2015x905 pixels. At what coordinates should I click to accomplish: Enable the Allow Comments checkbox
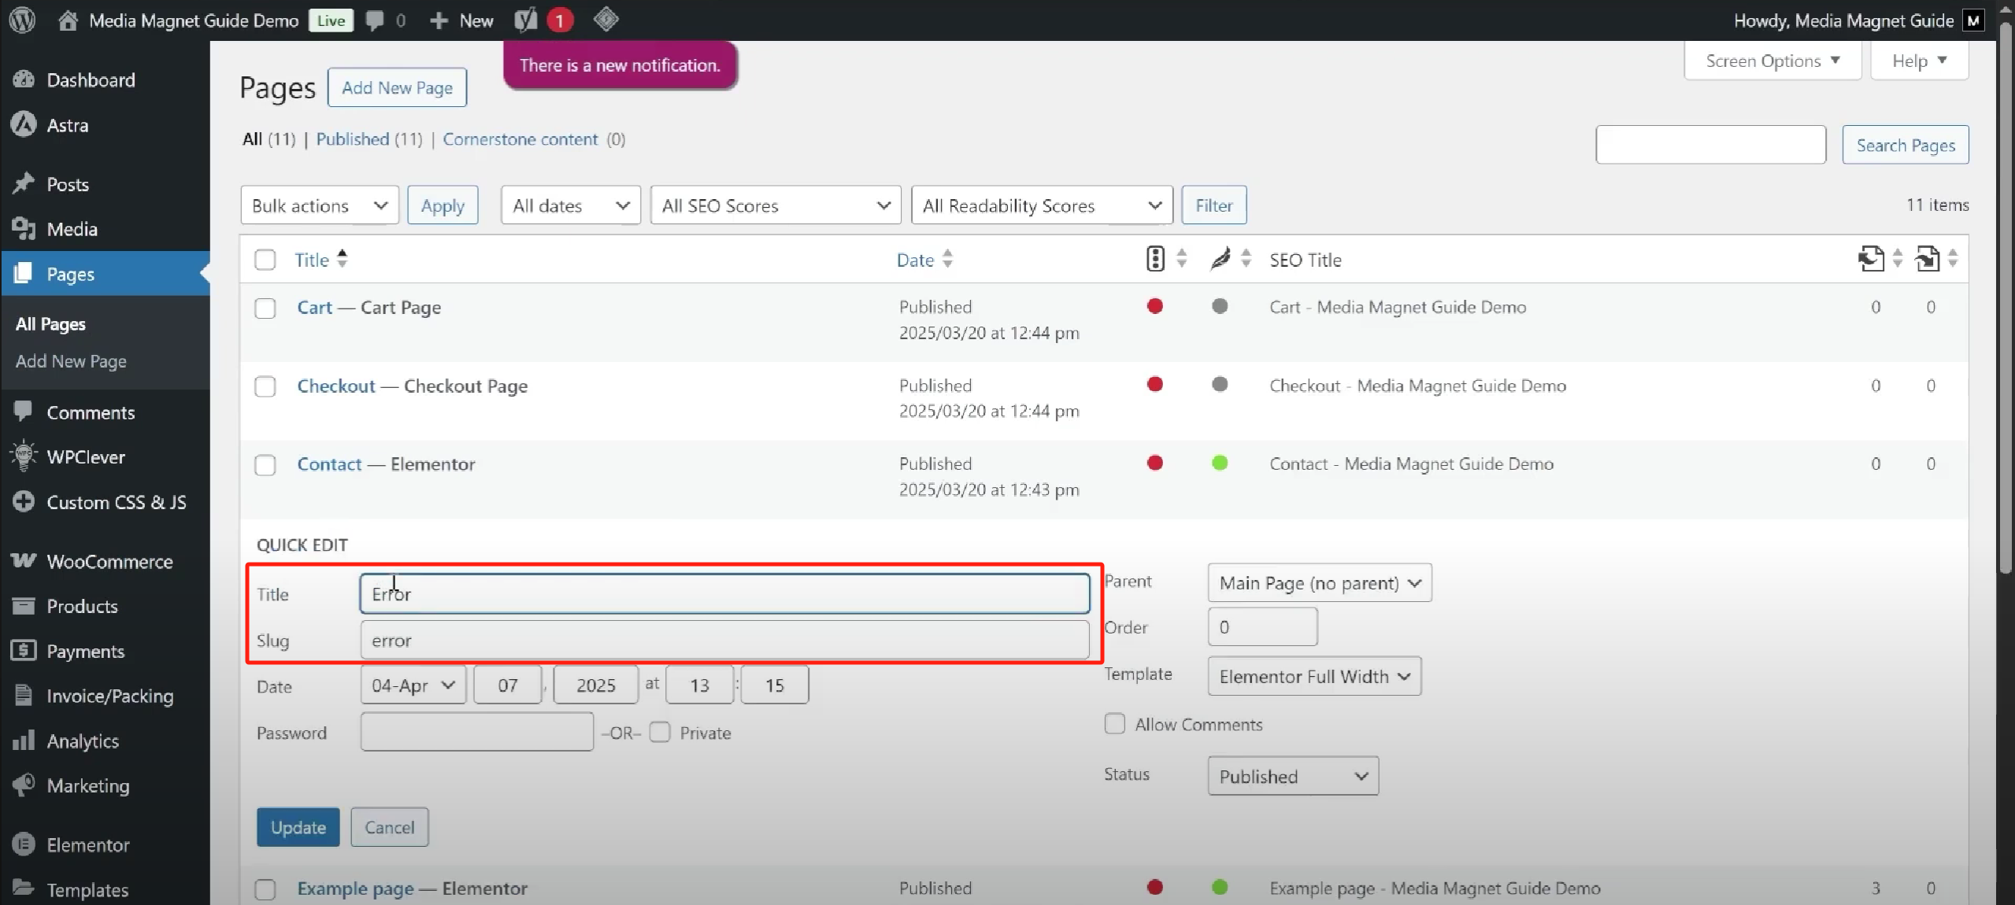[x=1113, y=723]
